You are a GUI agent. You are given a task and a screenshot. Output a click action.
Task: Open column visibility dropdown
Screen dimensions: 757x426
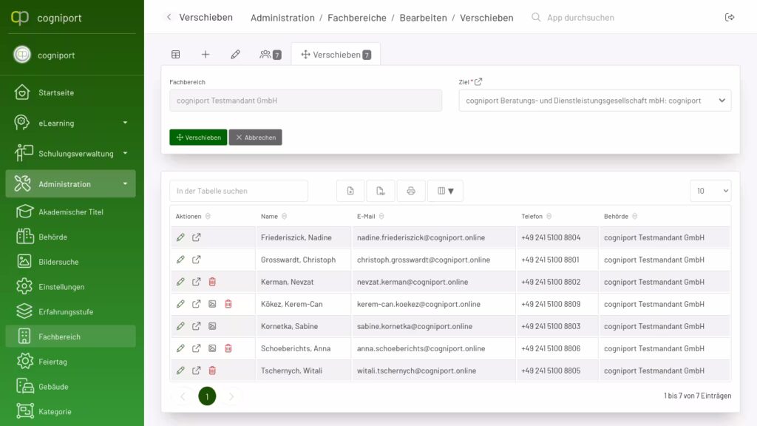(x=445, y=191)
